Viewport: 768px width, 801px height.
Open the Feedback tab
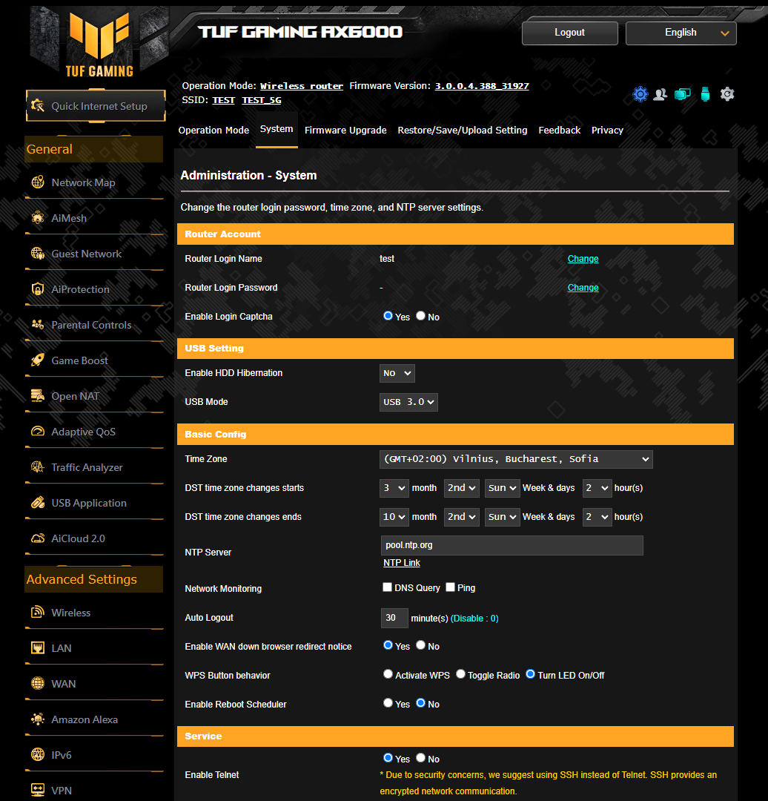(x=559, y=131)
